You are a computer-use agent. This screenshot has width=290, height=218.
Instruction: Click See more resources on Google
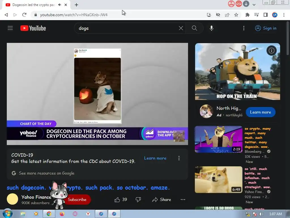tap(47, 173)
